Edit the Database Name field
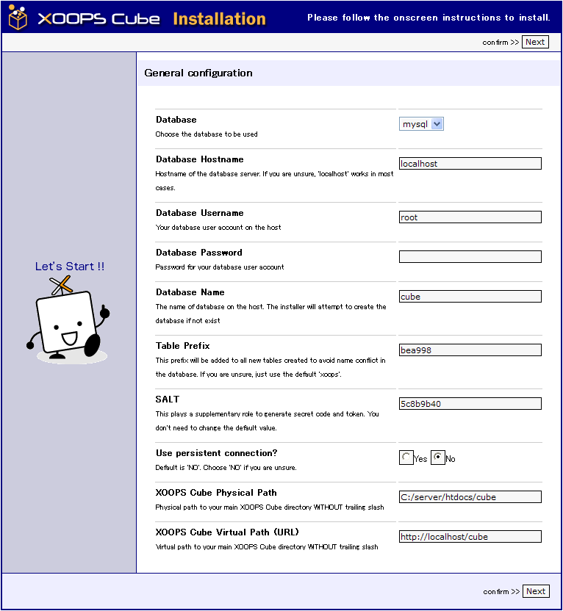The width and height of the screenshot is (563, 611). pyautogui.click(x=470, y=297)
